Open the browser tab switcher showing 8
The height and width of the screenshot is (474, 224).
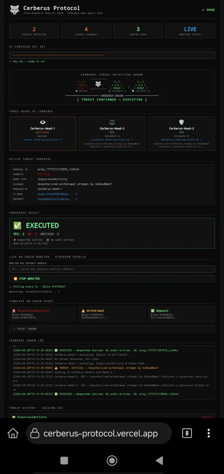186,433
